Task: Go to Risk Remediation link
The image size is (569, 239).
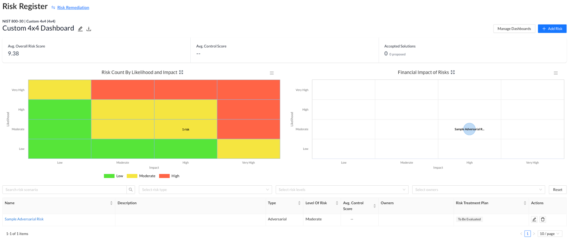Action: tap(73, 7)
